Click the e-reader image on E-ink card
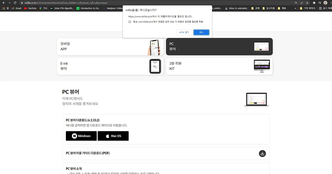Image resolution: width=332 pixels, height=174 pixels. pos(155,66)
